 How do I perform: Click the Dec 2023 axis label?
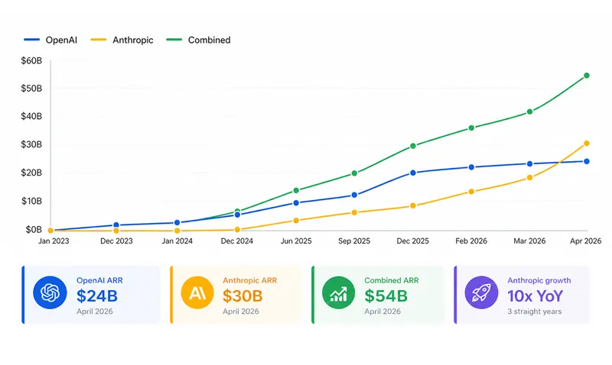[x=116, y=241]
